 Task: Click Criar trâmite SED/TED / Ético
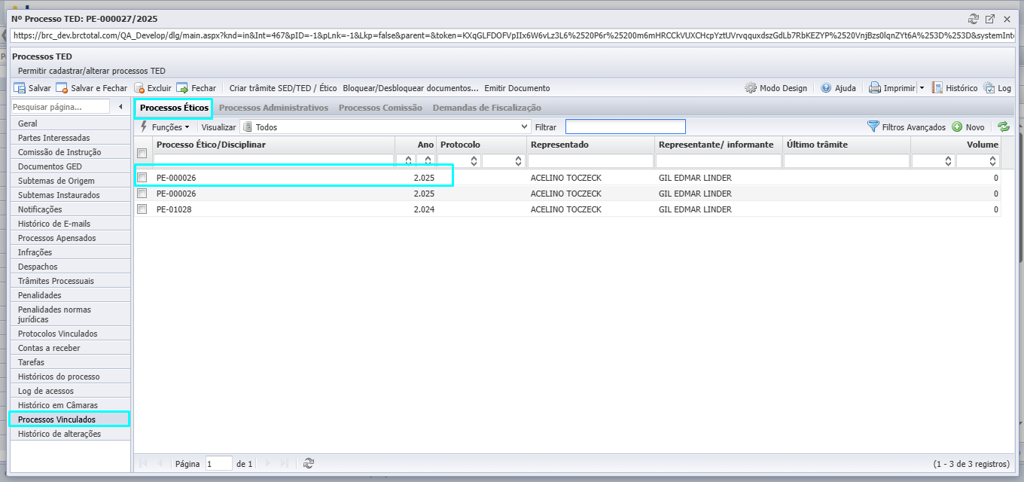click(283, 88)
